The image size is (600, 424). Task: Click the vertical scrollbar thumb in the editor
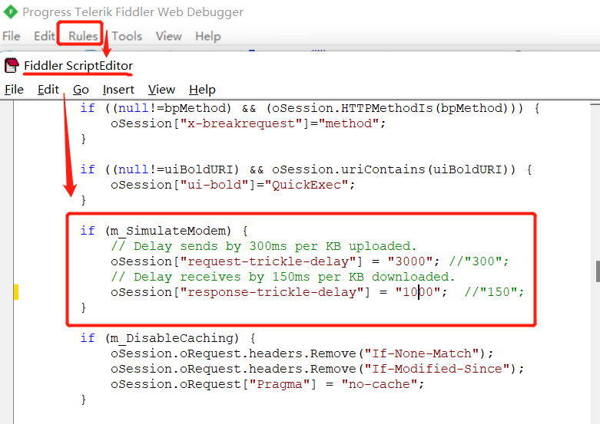[x=598, y=271]
